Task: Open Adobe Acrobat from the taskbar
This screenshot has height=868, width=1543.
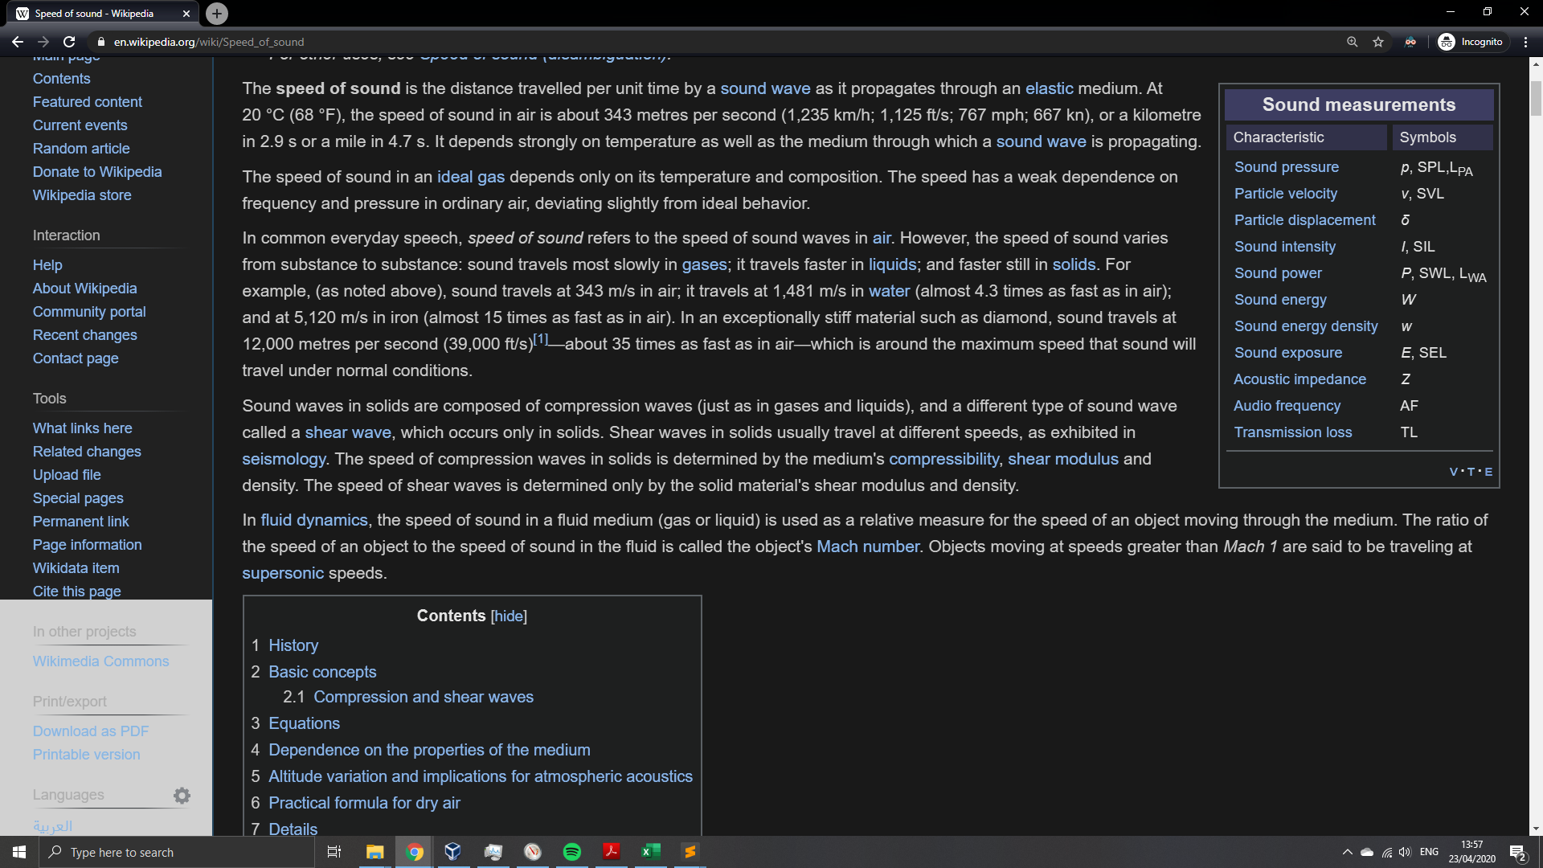Action: pos(612,852)
